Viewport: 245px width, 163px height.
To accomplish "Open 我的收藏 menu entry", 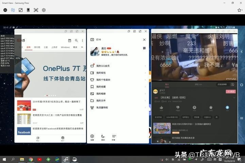I will (x=118, y=87).
